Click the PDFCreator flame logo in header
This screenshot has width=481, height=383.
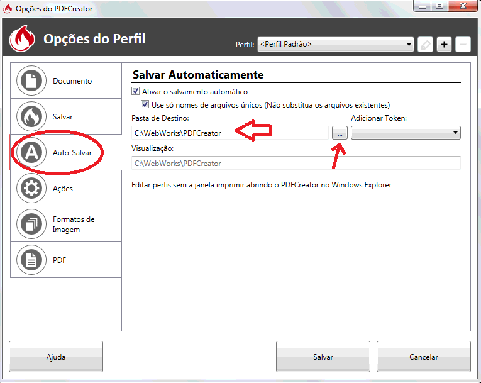click(x=22, y=38)
